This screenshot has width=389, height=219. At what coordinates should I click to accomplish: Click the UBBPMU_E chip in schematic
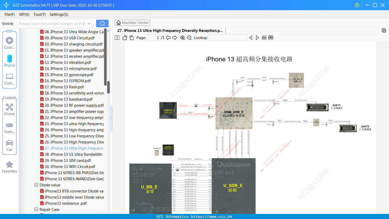[168, 110]
